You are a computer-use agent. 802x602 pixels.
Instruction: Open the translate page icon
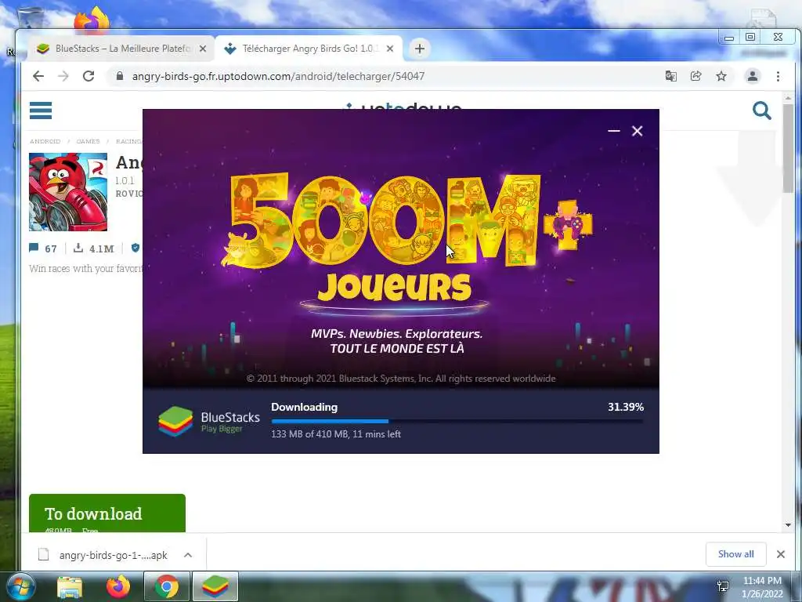coord(670,76)
